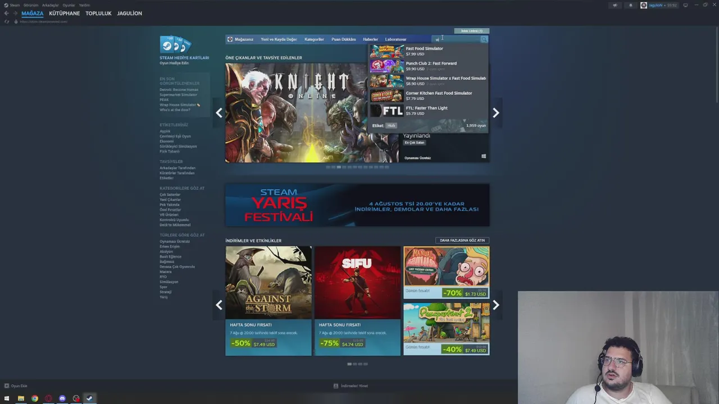Open the Arkadaşlar menu
This screenshot has width=719, height=404.
(x=51, y=5)
